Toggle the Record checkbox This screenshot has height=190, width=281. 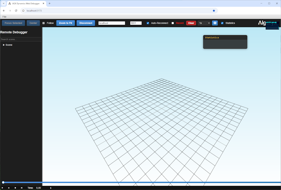(173, 23)
